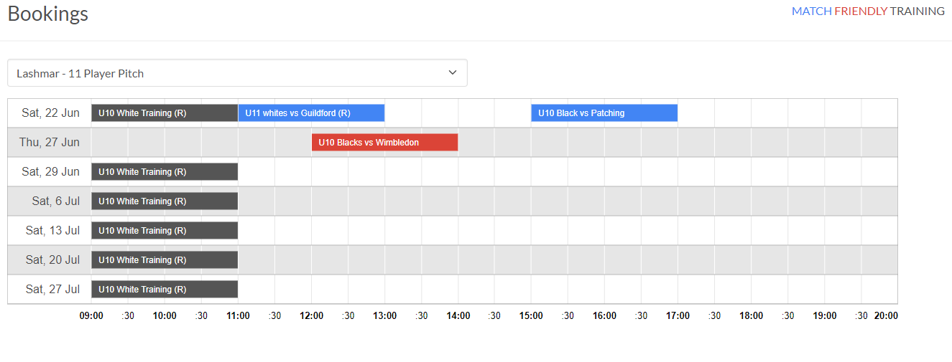Click the FRIENDLY legend label
This screenshot has width=952, height=362.
point(861,11)
